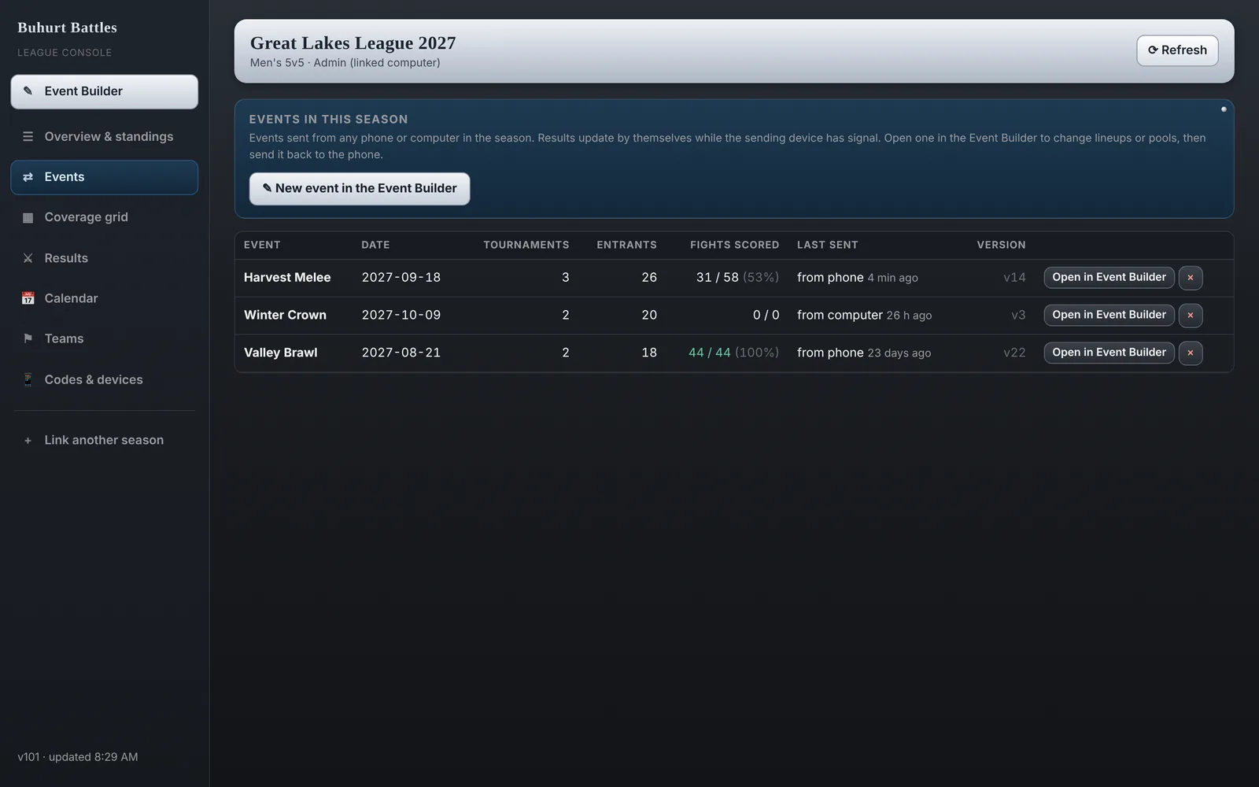
Task: Open Coverage grid in sidebar
Action: click(x=105, y=218)
